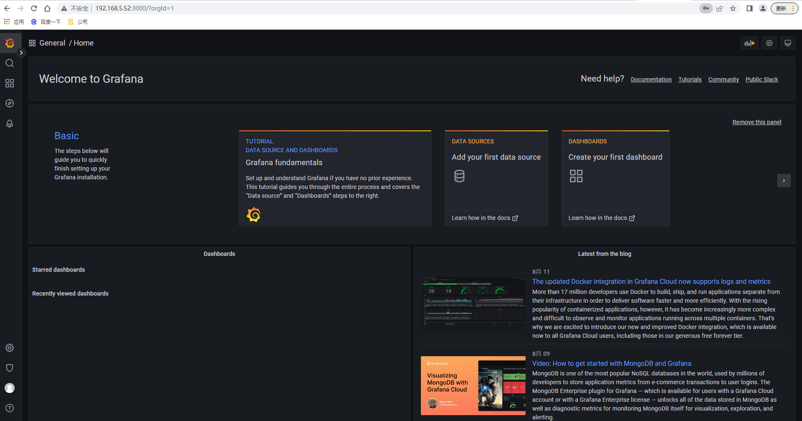Open the Help question mark icon
Viewport: 802px width, 421px height.
coord(10,408)
